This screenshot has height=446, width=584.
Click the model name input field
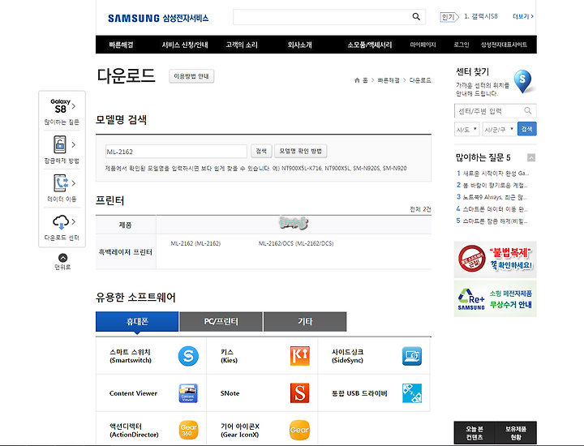pyautogui.click(x=176, y=151)
